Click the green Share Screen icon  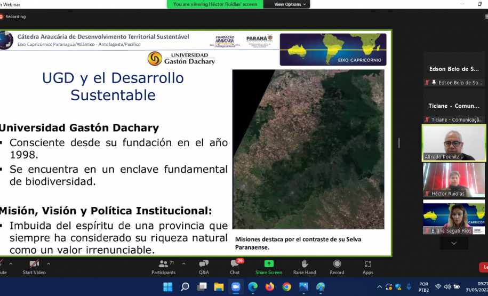tap(268, 264)
